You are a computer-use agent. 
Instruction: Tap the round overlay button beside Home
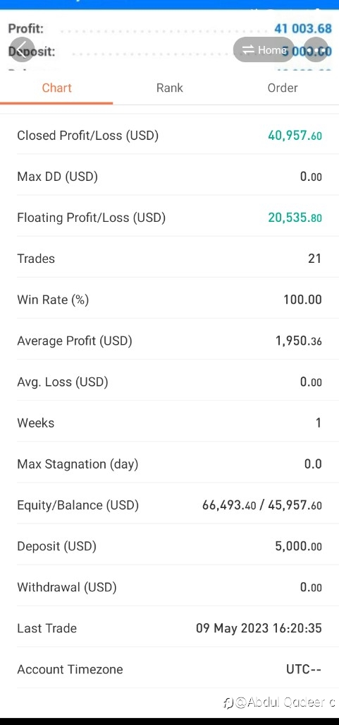316,49
